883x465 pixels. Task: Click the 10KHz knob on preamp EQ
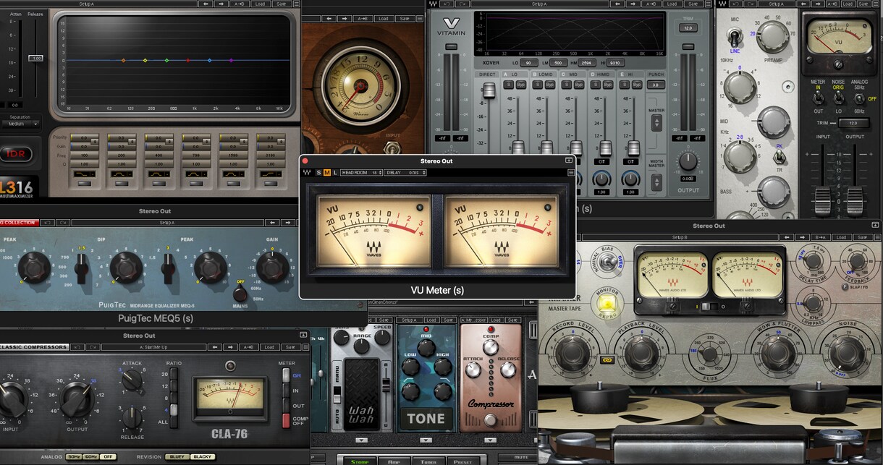tap(740, 87)
